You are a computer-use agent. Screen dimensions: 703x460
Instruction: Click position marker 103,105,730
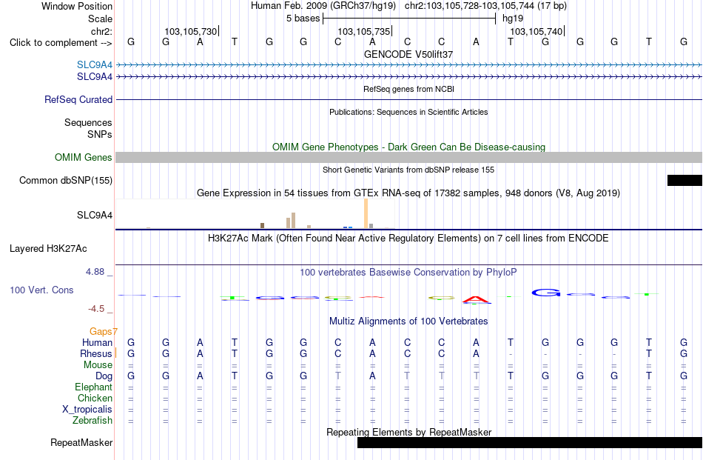[x=191, y=31]
